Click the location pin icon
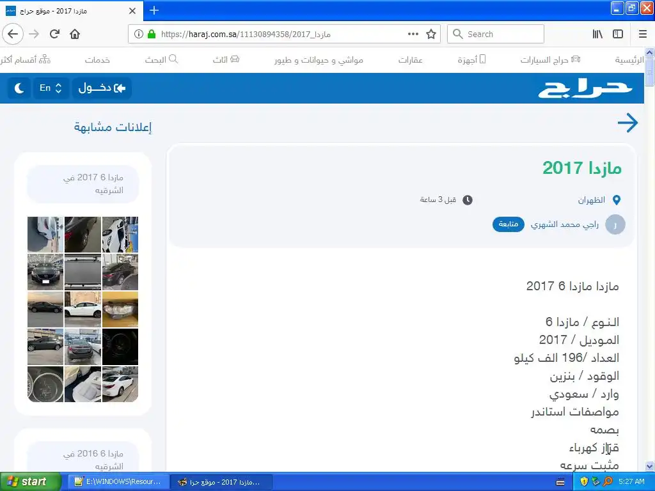Viewport: 655px width, 491px height. [x=617, y=200]
